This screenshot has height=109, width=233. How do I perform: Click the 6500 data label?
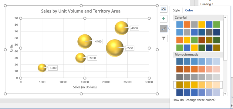pos(130,48)
